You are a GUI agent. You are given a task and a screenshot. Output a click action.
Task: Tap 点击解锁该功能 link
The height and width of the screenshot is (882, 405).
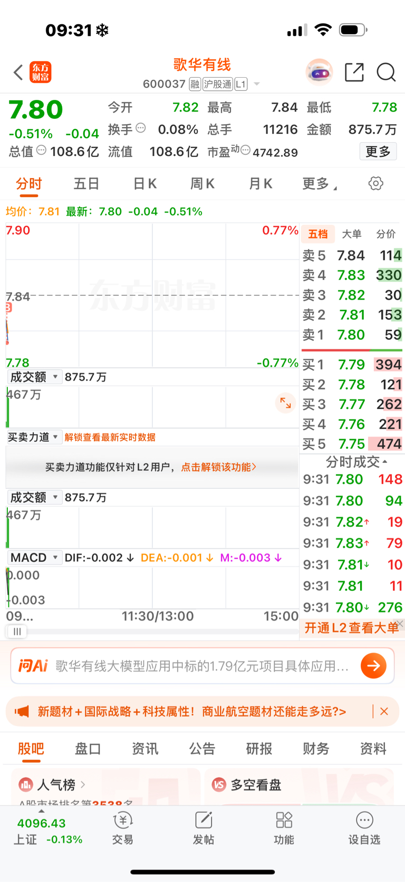click(x=219, y=467)
